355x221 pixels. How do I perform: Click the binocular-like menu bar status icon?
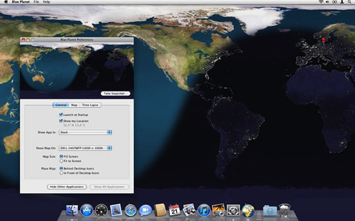tap(335, 2)
